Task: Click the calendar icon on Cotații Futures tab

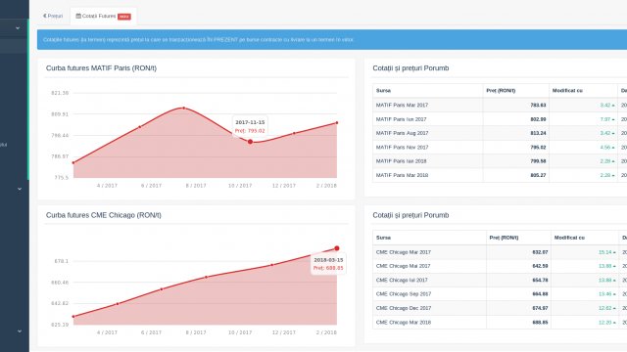Action: (x=78, y=16)
